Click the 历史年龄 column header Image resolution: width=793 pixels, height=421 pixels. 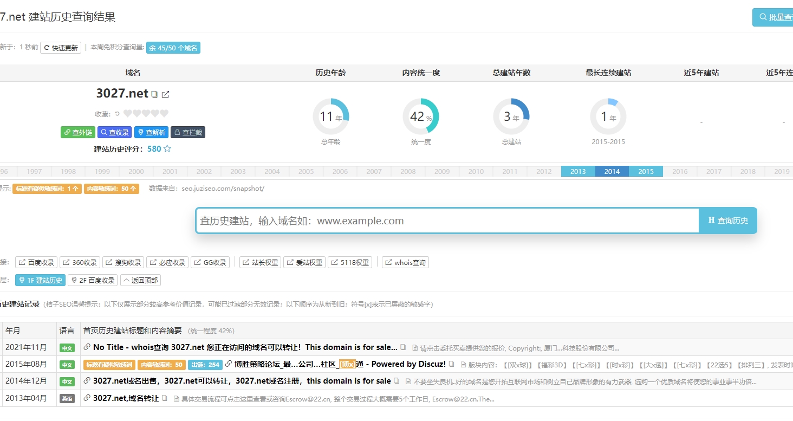tap(330, 73)
